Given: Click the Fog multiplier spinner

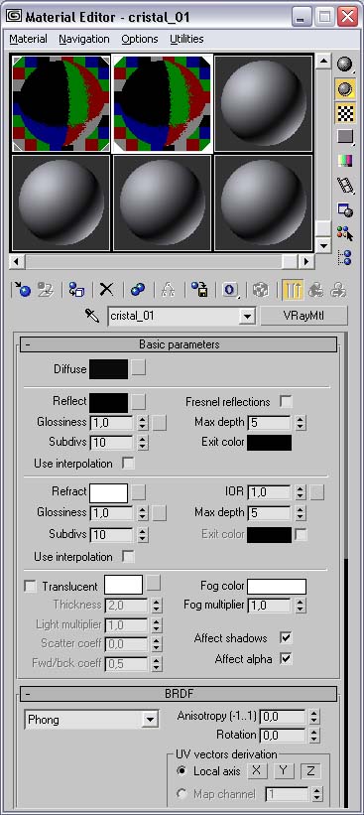Looking at the screenshot, I should (x=300, y=606).
